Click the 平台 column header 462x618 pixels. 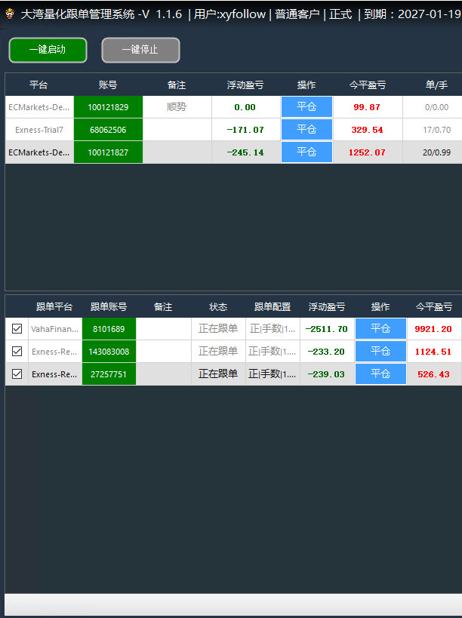coord(38,85)
